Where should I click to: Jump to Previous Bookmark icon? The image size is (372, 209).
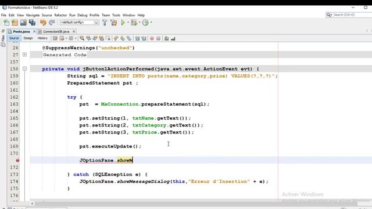(x=116, y=38)
